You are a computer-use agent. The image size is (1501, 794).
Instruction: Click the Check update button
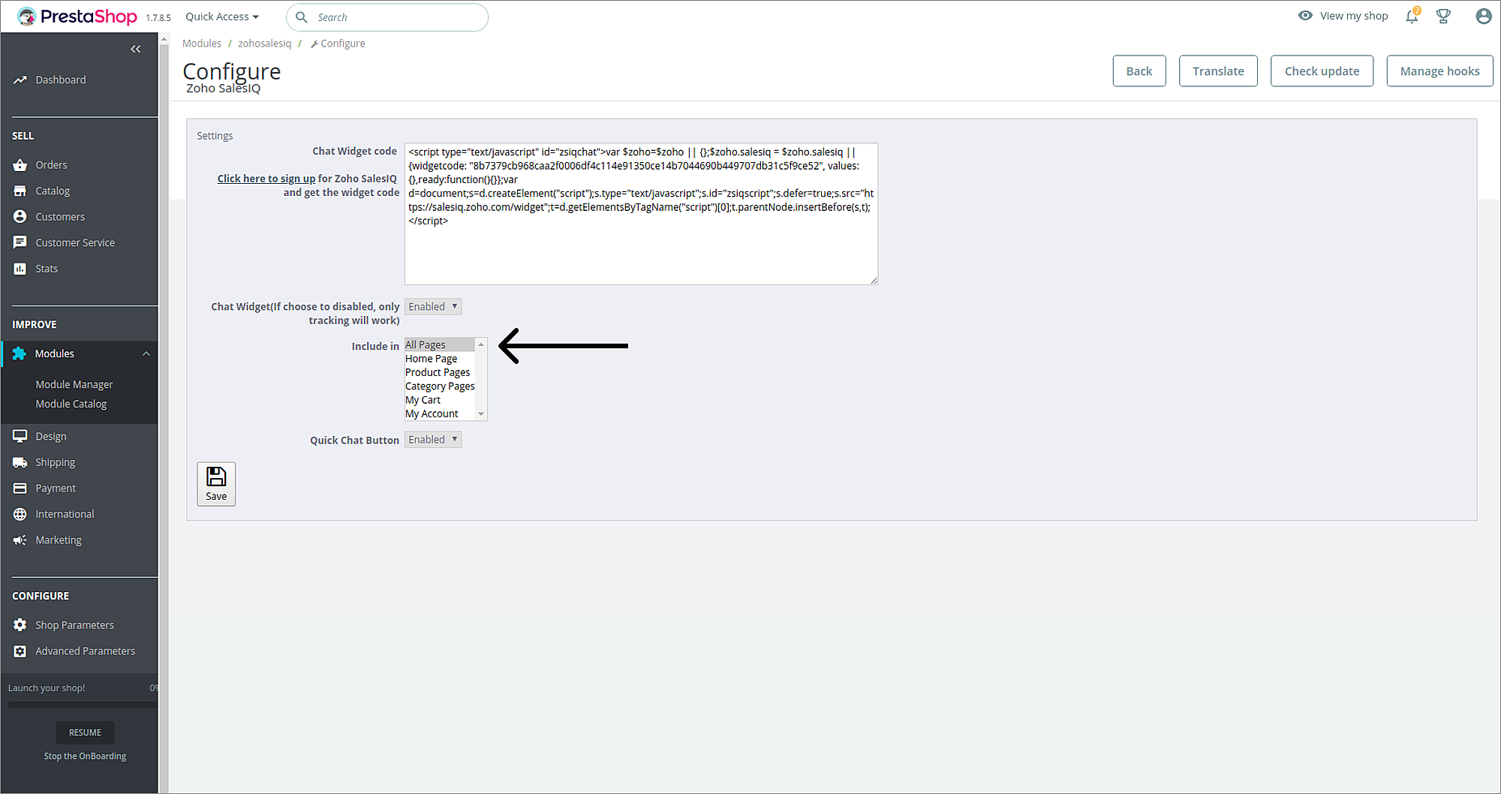point(1322,71)
